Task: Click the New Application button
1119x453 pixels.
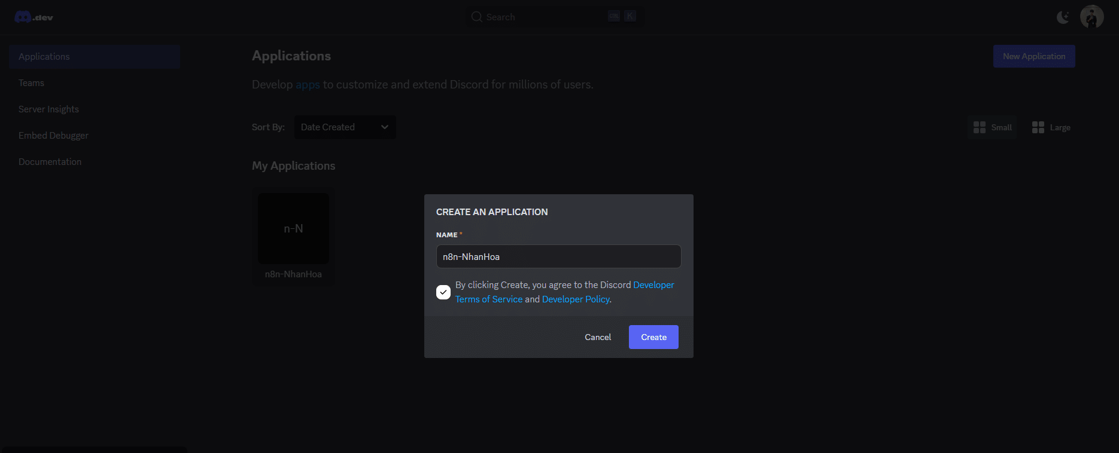Action: [1034, 56]
